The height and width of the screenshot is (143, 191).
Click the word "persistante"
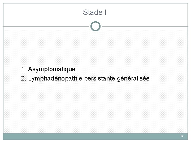click(x=100, y=78)
